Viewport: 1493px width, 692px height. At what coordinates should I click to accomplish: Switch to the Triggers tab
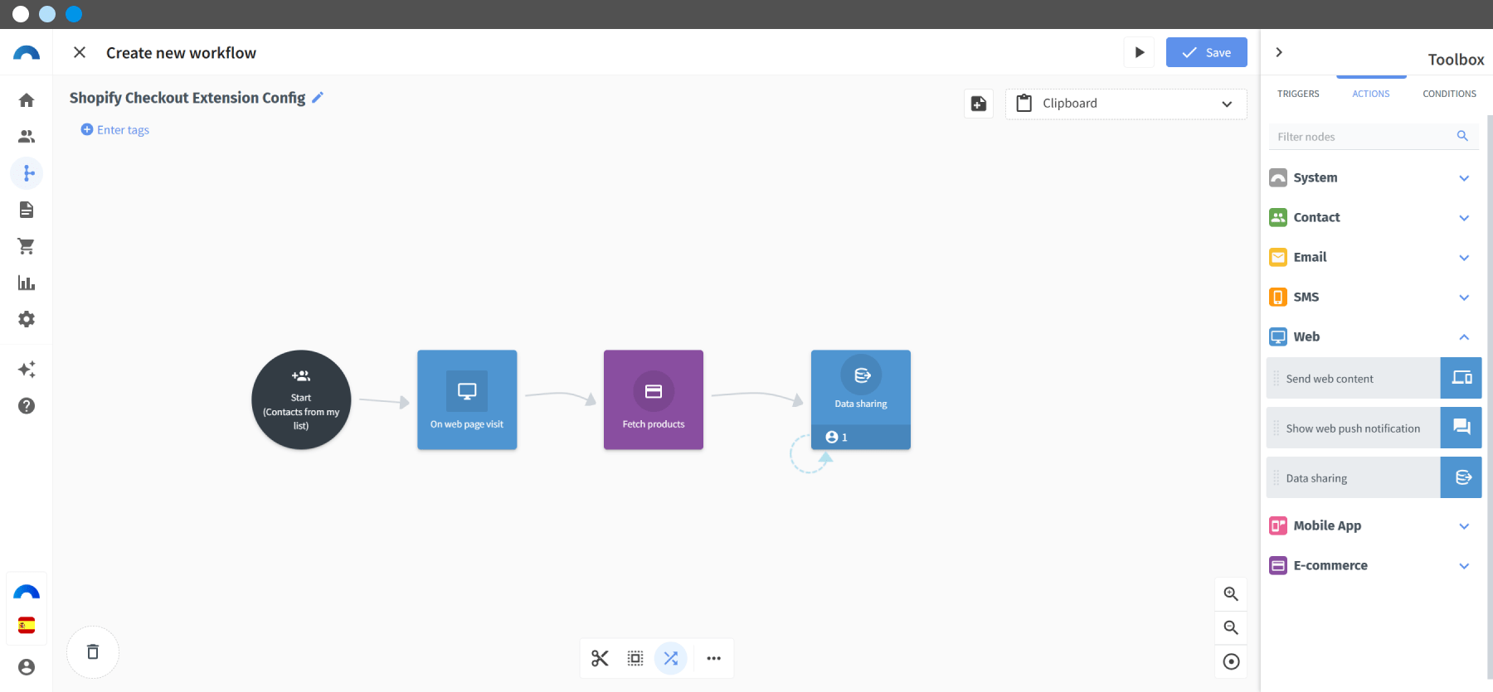pos(1298,94)
